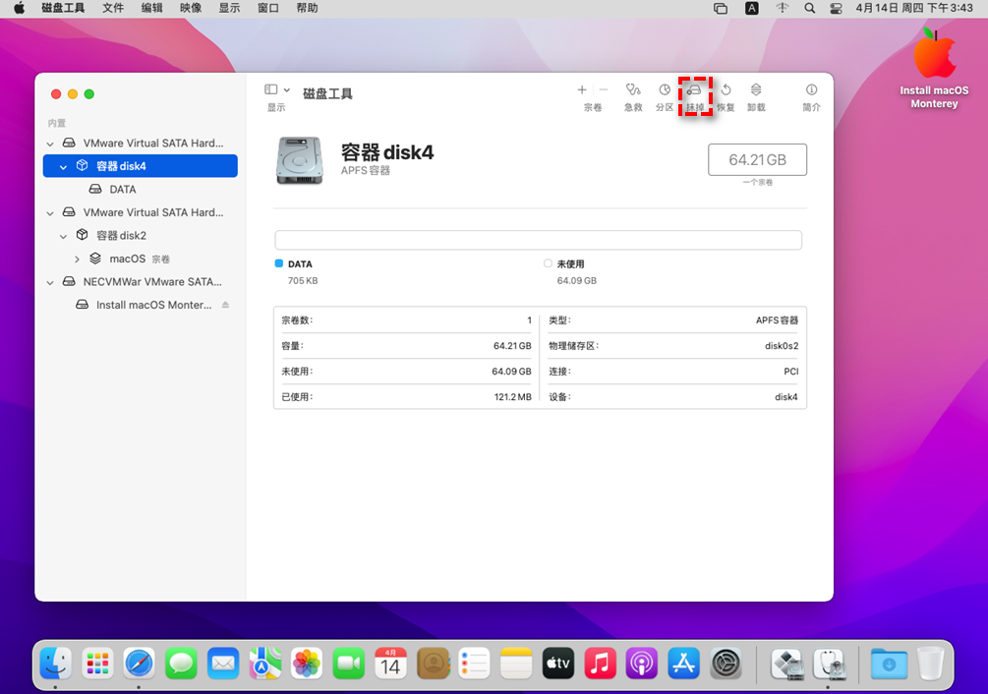Open Safari from the Dock

(140, 664)
